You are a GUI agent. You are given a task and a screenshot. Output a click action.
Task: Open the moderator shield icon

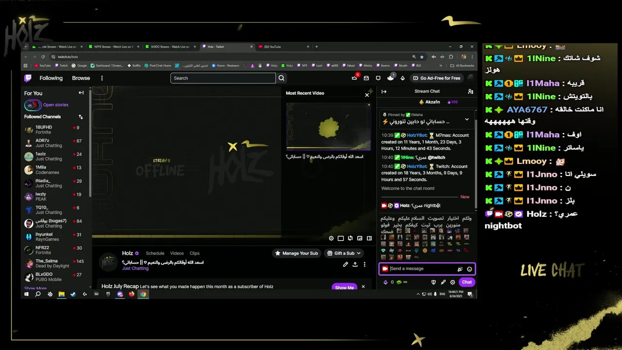click(433, 282)
